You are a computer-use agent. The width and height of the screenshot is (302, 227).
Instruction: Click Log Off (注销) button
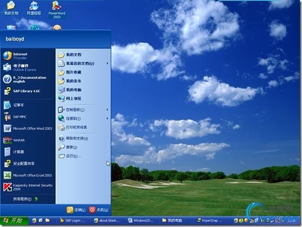(x=76, y=210)
